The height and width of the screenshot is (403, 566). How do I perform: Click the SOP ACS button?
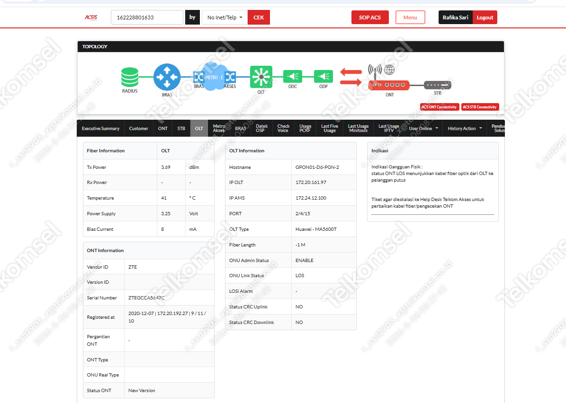370,18
